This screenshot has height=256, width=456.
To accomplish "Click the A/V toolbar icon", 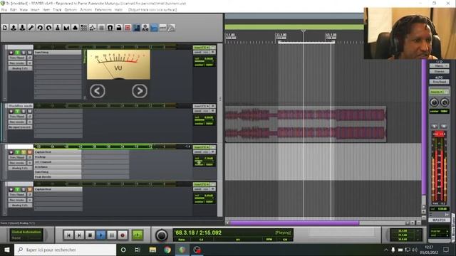I will tap(145, 28).
